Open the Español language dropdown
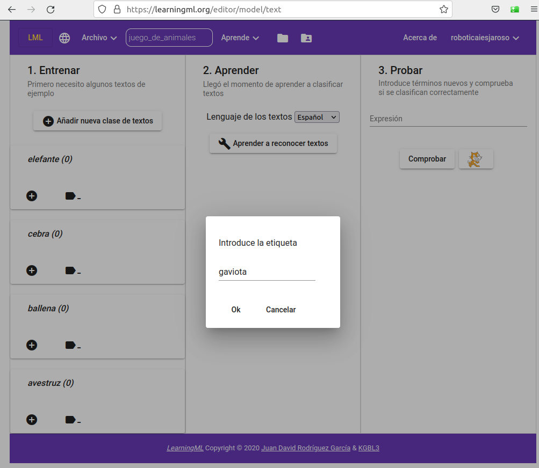Image resolution: width=539 pixels, height=468 pixels. point(317,117)
